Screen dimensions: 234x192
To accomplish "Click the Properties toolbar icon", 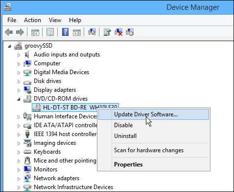I will coord(50,32).
